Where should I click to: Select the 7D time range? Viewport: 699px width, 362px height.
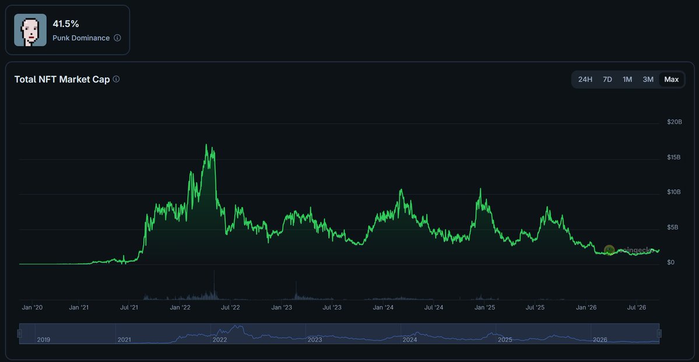tap(607, 79)
